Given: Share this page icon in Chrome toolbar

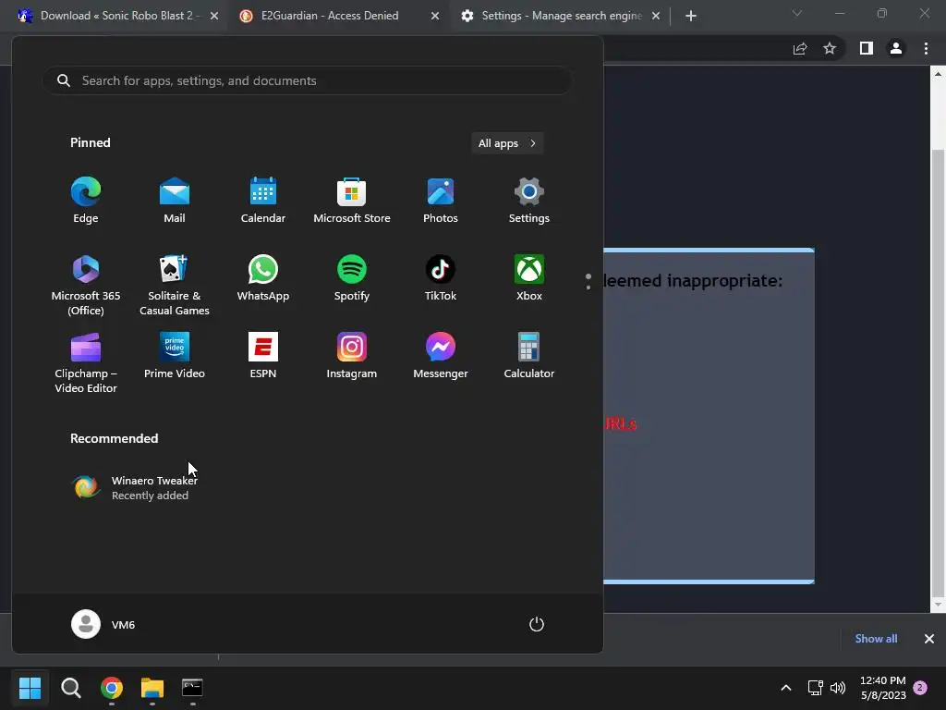Looking at the screenshot, I should [x=800, y=48].
